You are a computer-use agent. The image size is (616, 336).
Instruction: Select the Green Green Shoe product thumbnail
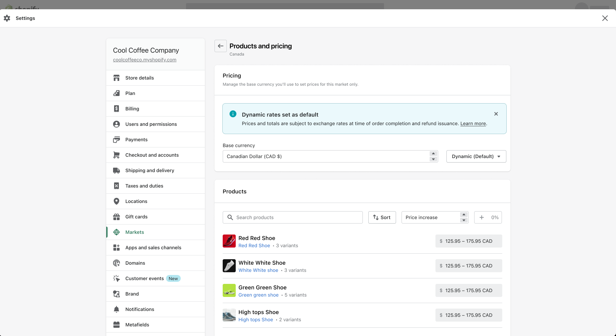[229, 290]
